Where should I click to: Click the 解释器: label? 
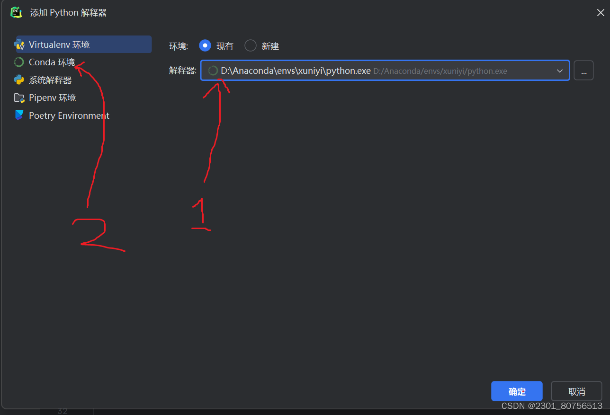183,71
